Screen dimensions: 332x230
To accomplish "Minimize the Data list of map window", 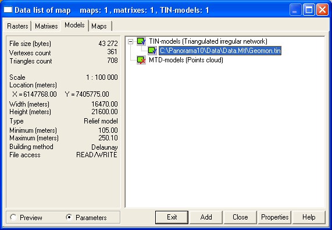I will tap(295, 10).
